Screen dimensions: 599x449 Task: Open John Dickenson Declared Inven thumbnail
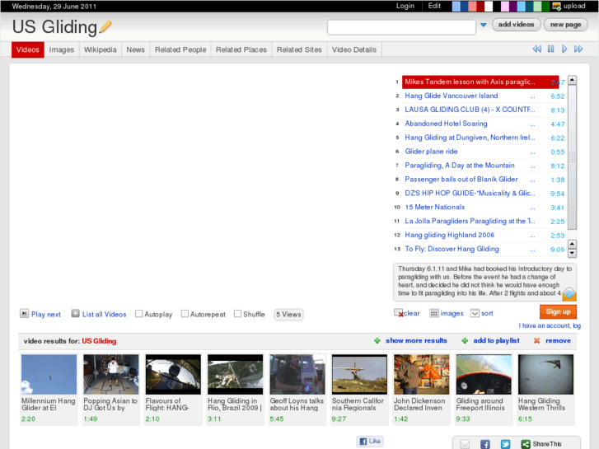click(x=421, y=374)
